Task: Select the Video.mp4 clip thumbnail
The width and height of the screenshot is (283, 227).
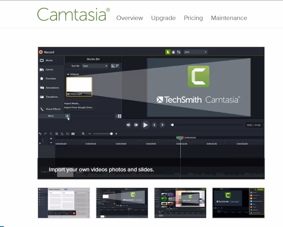Action: 79,87
